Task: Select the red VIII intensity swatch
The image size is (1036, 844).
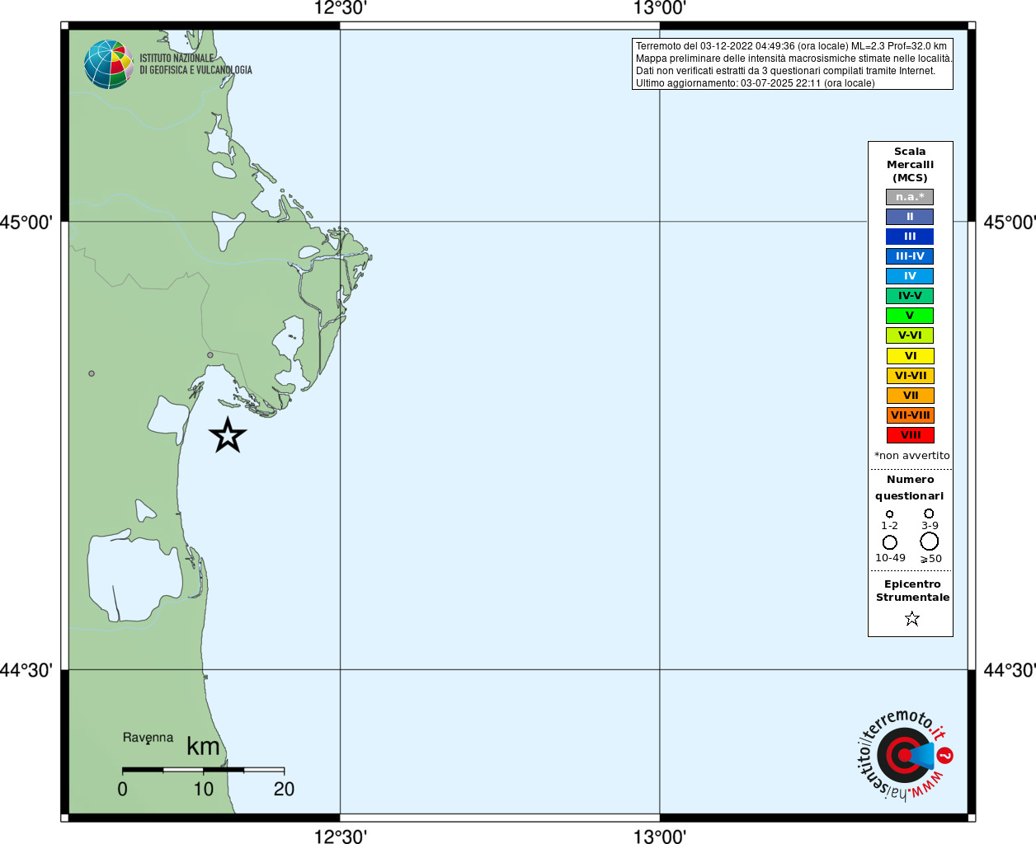Action: (910, 435)
